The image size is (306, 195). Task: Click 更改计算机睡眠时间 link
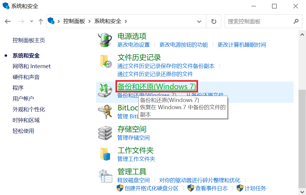pyautogui.click(x=242, y=45)
